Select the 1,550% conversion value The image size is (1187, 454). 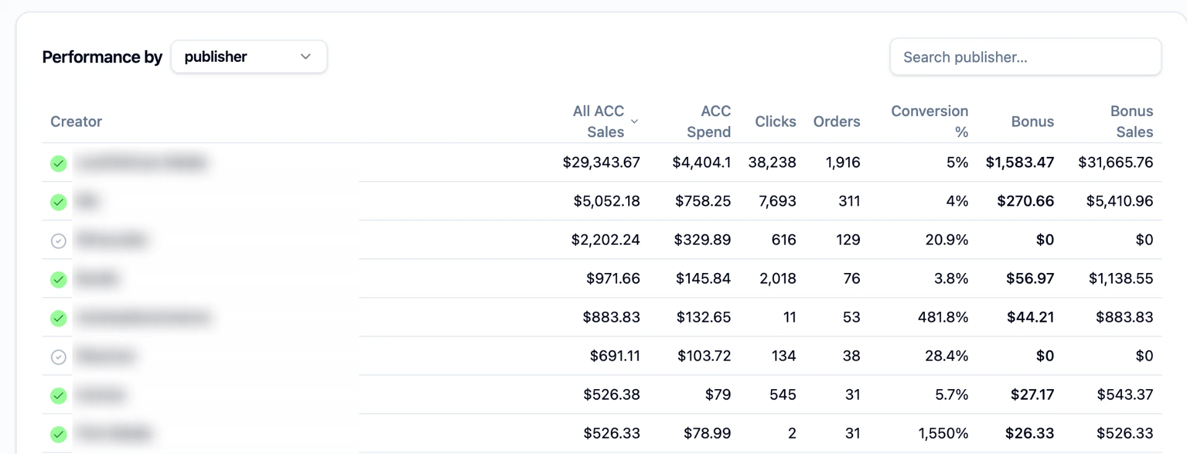click(943, 434)
